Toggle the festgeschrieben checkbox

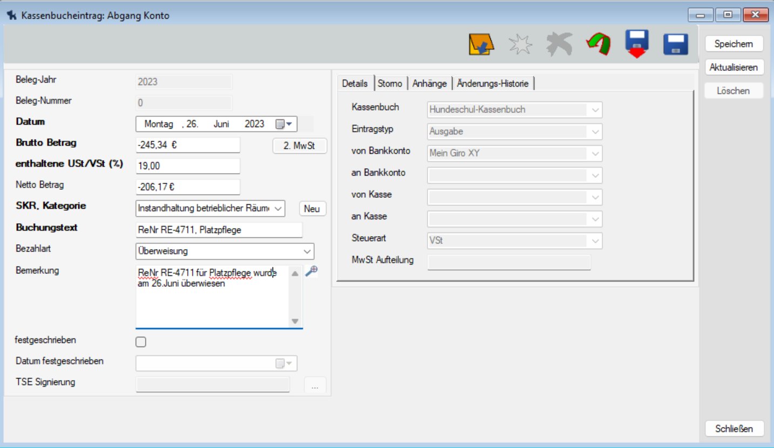point(141,342)
